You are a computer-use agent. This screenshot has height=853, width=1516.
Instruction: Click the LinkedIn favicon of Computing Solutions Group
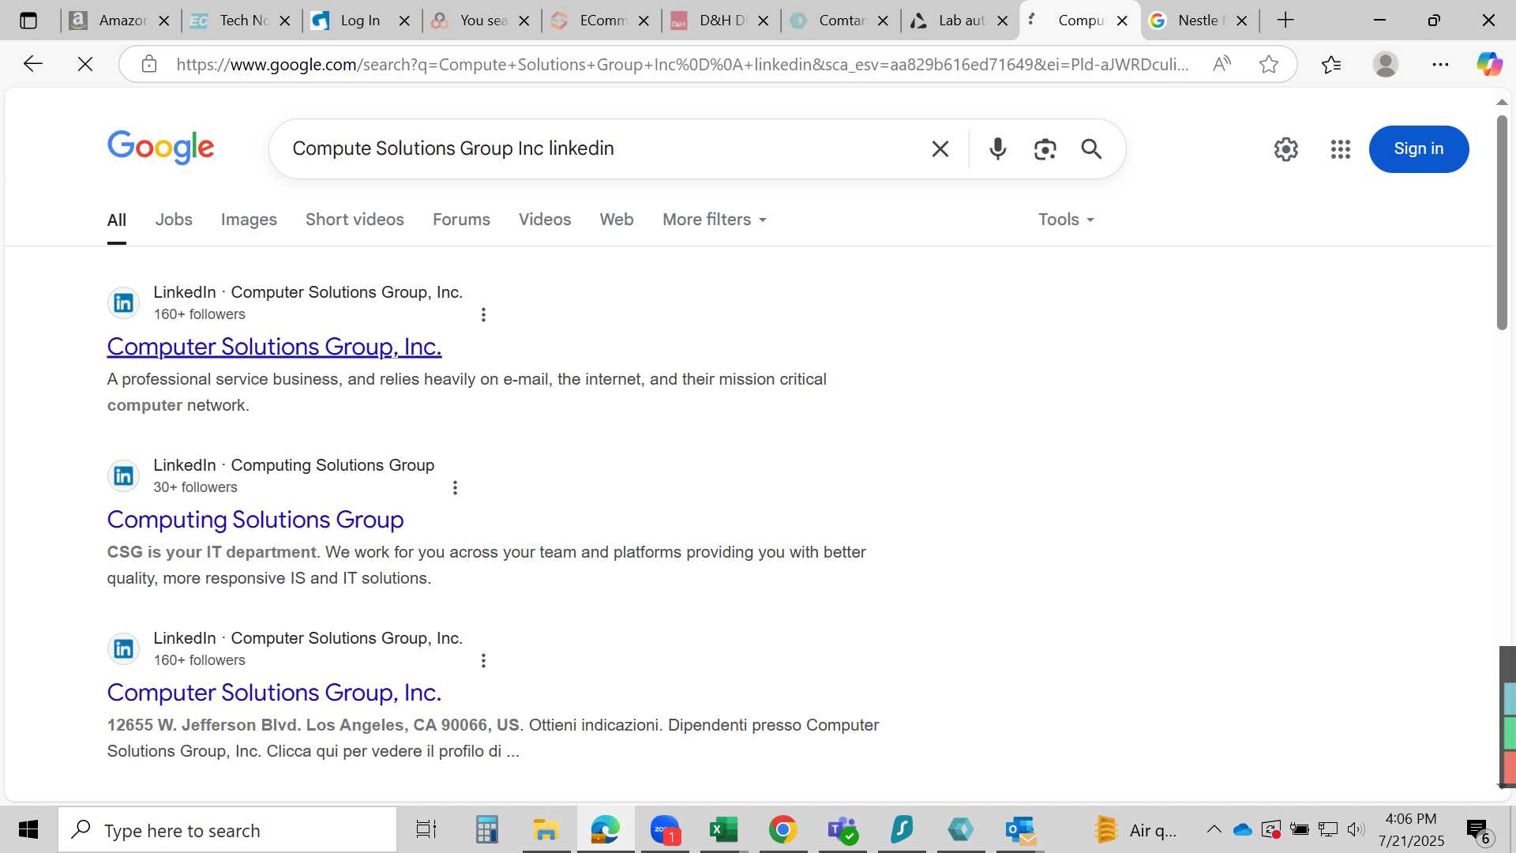(123, 476)
